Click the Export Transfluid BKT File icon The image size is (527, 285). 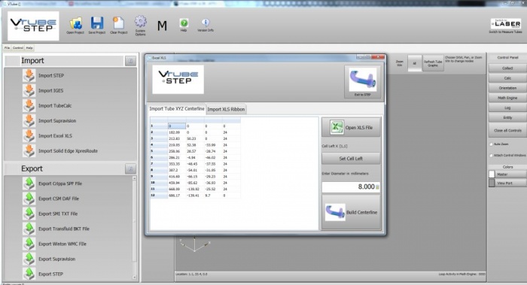(29, 229)
